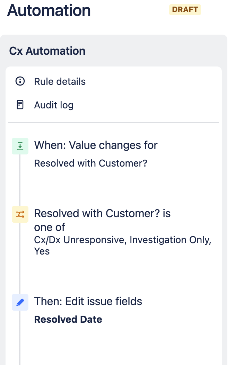This screenshot has height=365, width=244.
Task: Select the "When: Value changes for" trigger
Action: pyautogui.click(x=96, y=145)
